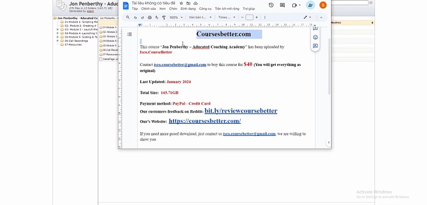The image size is (427, 205).
Task: Open 01-Module 1 folder in the file list
Action: pyautogui.click(x=108, y=27)
